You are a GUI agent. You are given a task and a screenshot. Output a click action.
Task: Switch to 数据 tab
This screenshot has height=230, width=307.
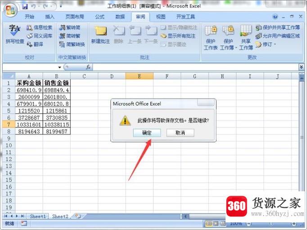[120, 17]
